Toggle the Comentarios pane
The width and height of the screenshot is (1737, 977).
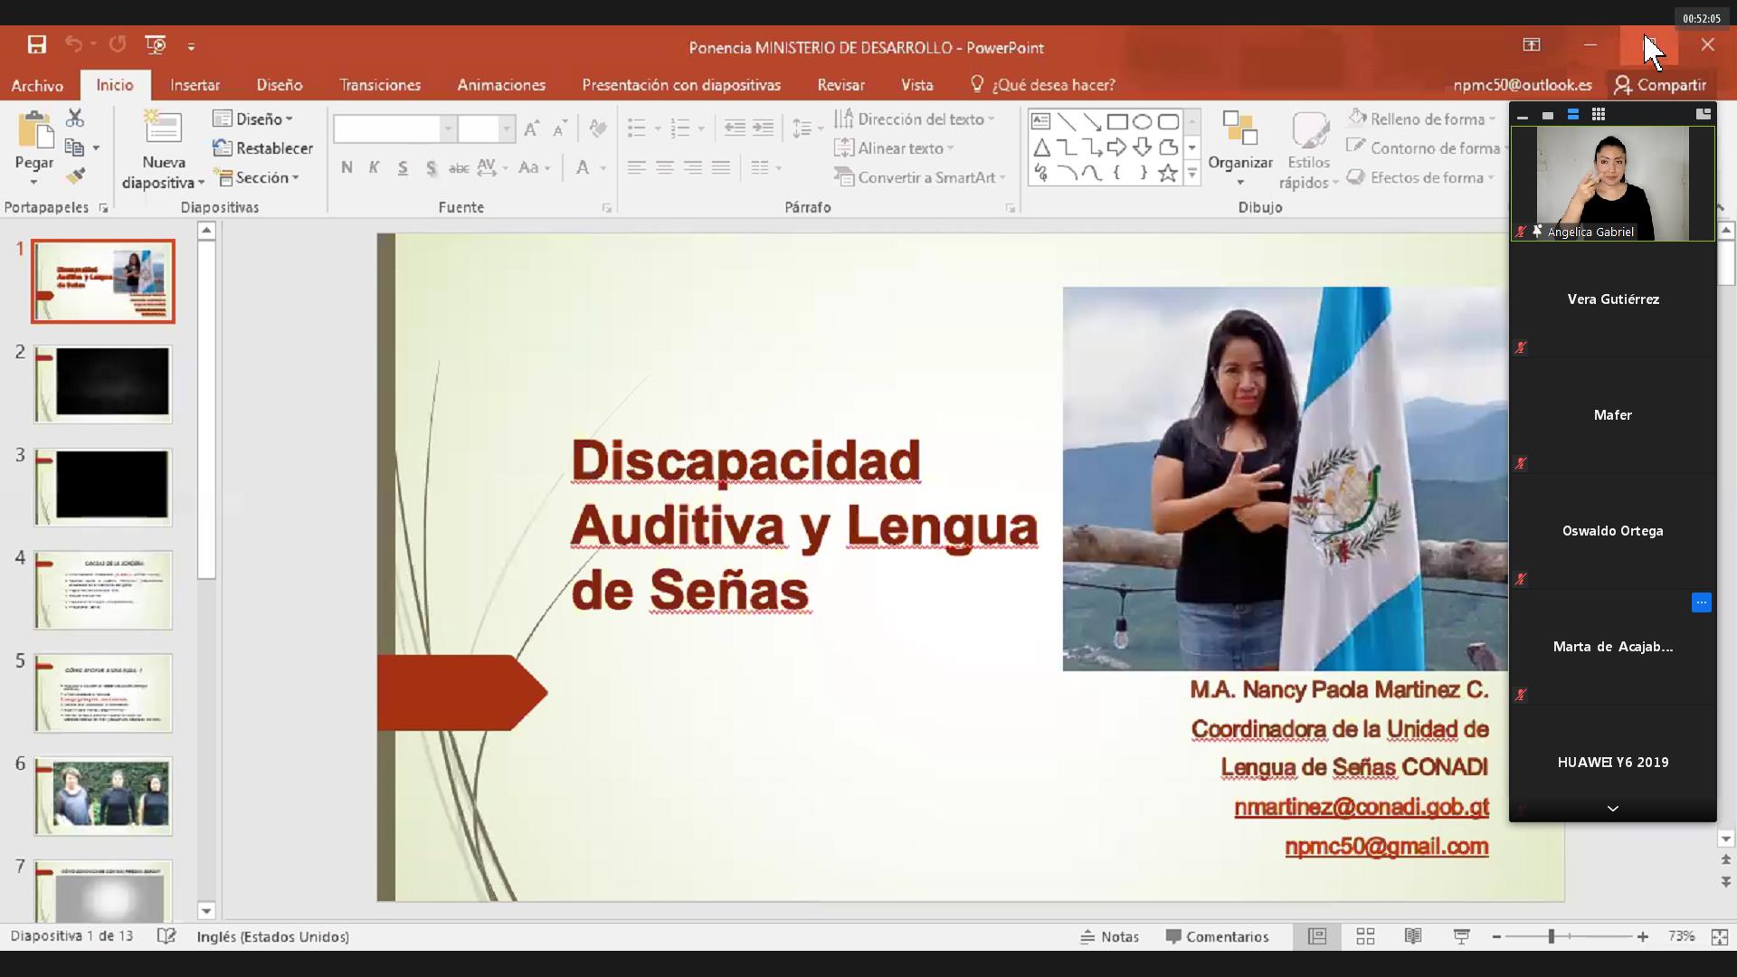coord(1217,936)
